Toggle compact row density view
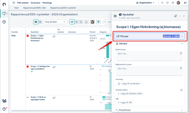Viewport: 189px width, 113px height. [72, 22]
